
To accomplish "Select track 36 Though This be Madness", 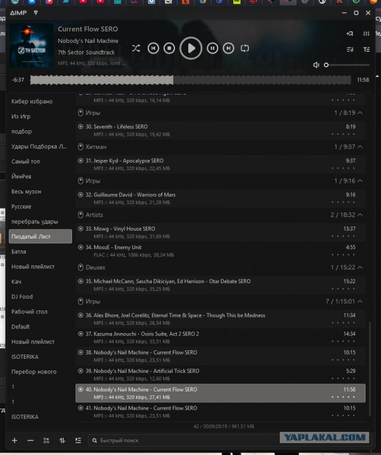I will point(220,319).
